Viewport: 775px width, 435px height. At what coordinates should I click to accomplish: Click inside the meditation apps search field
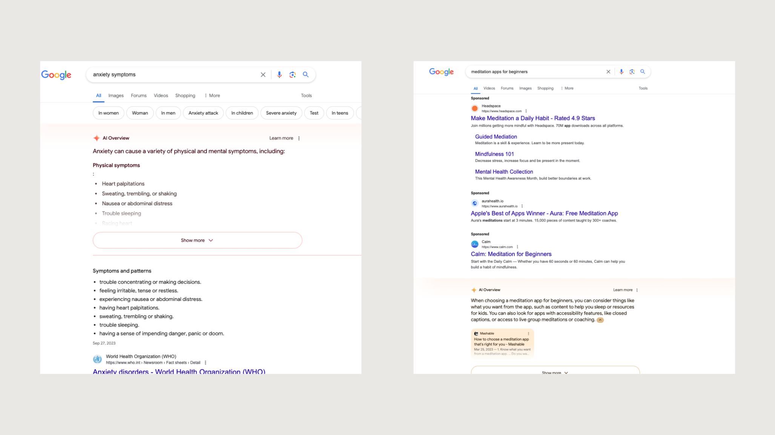(x=536, y=72)
